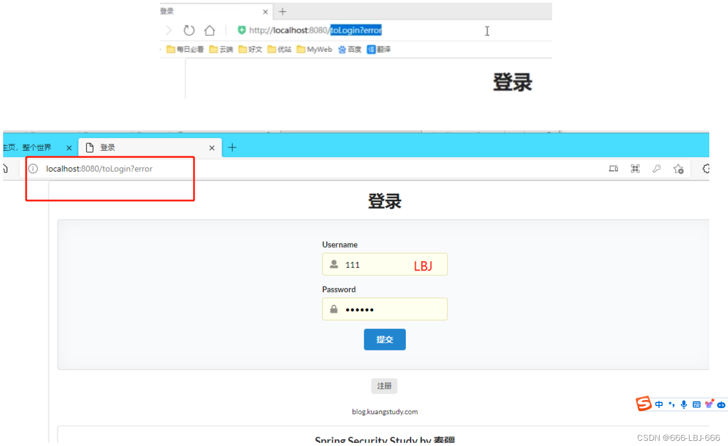Click Username input field with 111
The image size is (728, 446).
point(384,264)
